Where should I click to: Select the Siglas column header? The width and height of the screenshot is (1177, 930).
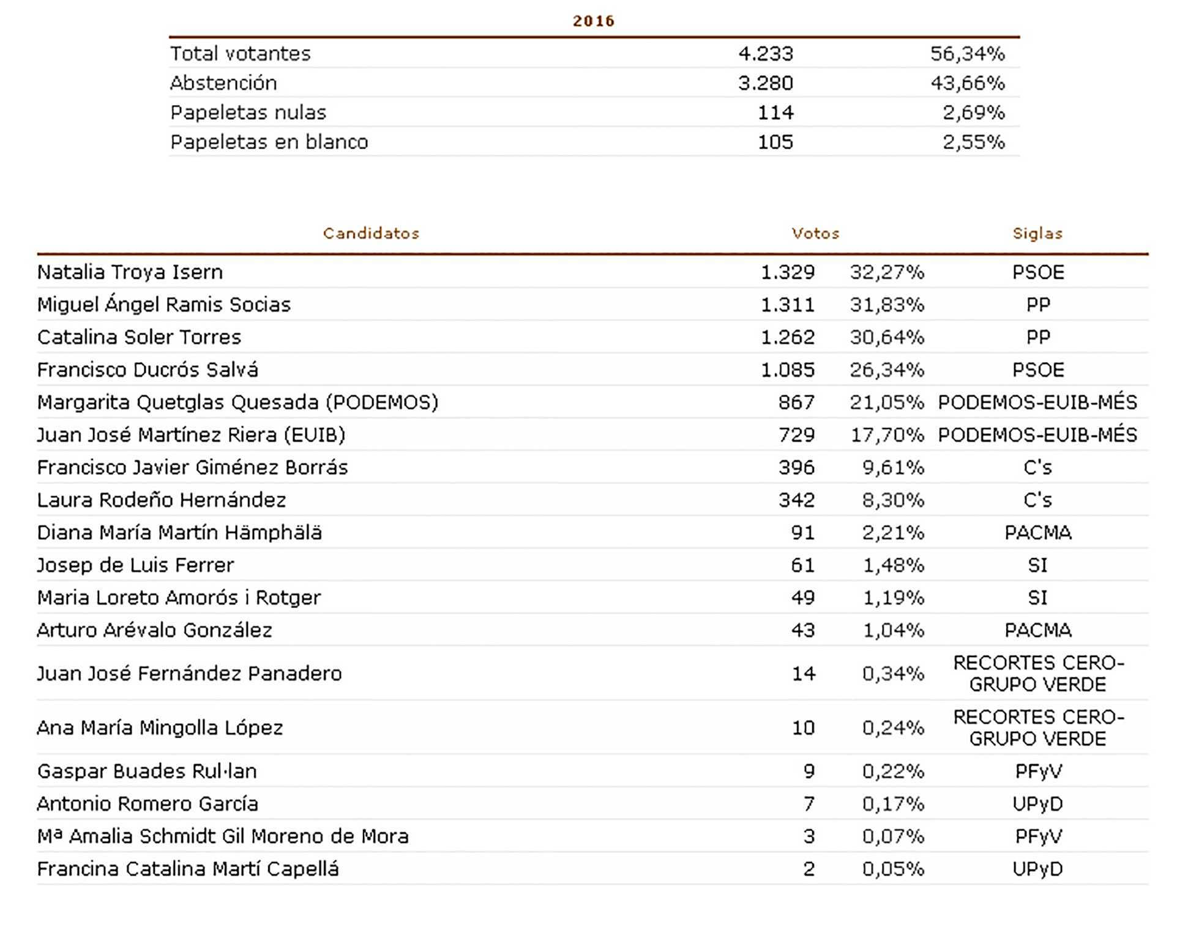pyautogui.click(x=1037, y=233)
